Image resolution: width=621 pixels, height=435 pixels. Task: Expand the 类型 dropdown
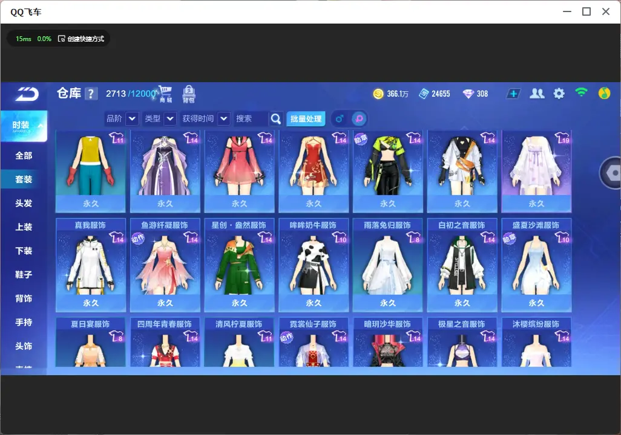pyautogui.click(x=170, y=118)
